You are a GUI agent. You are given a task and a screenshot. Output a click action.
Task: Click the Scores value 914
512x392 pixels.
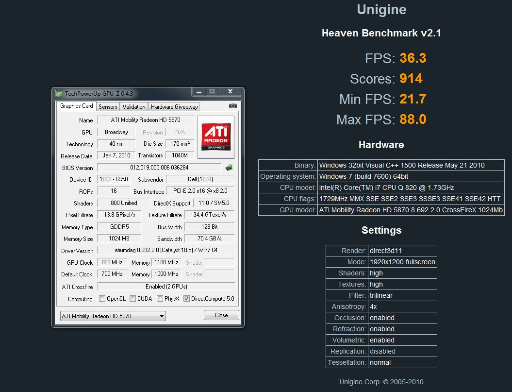coord(411,79)
